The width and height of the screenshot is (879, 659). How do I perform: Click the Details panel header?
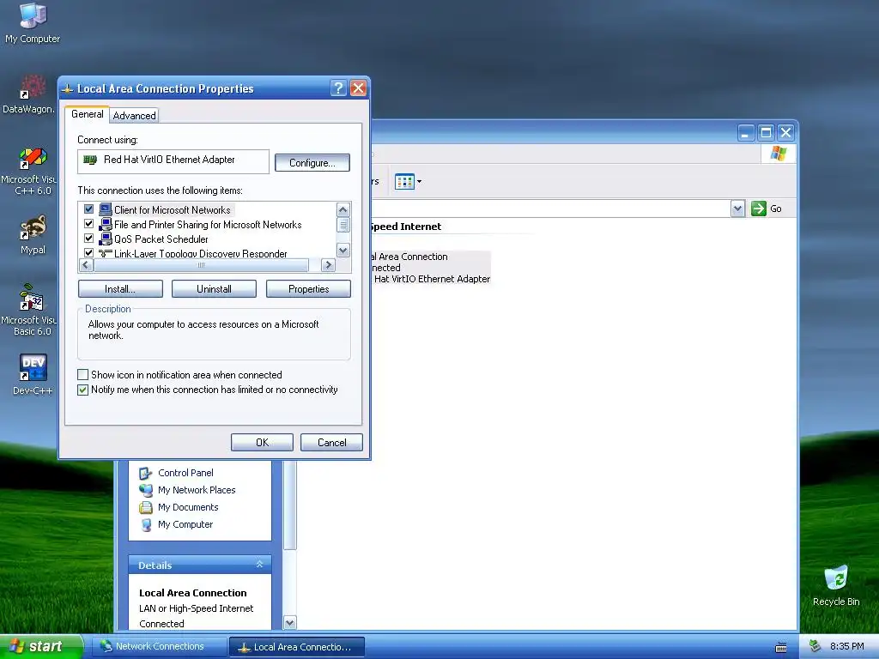[x=200, y=565]
